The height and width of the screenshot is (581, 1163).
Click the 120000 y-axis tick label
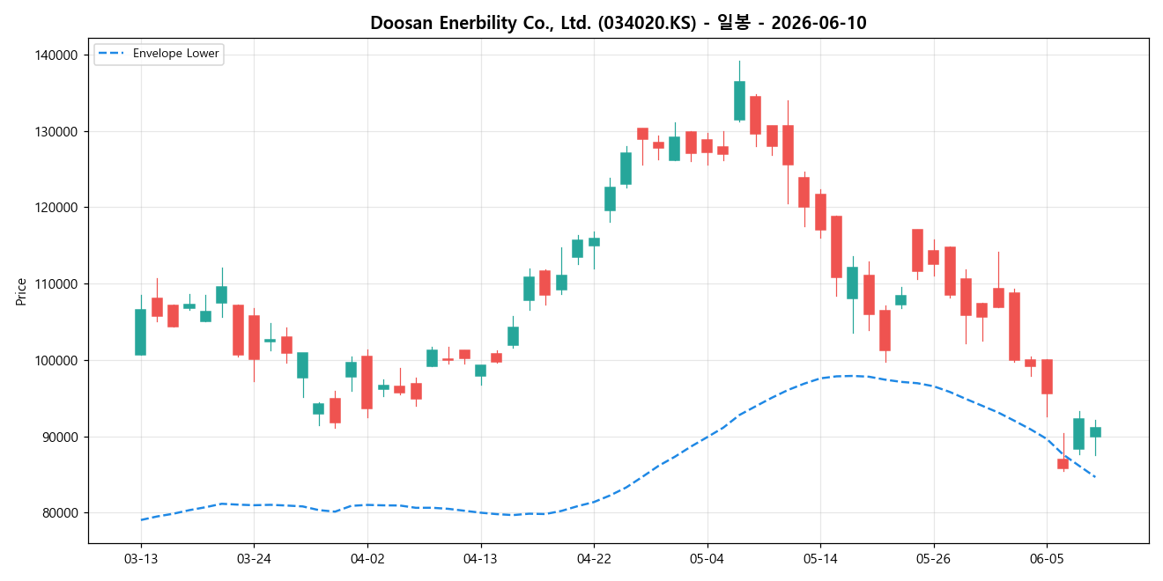(x=57, y=208)
